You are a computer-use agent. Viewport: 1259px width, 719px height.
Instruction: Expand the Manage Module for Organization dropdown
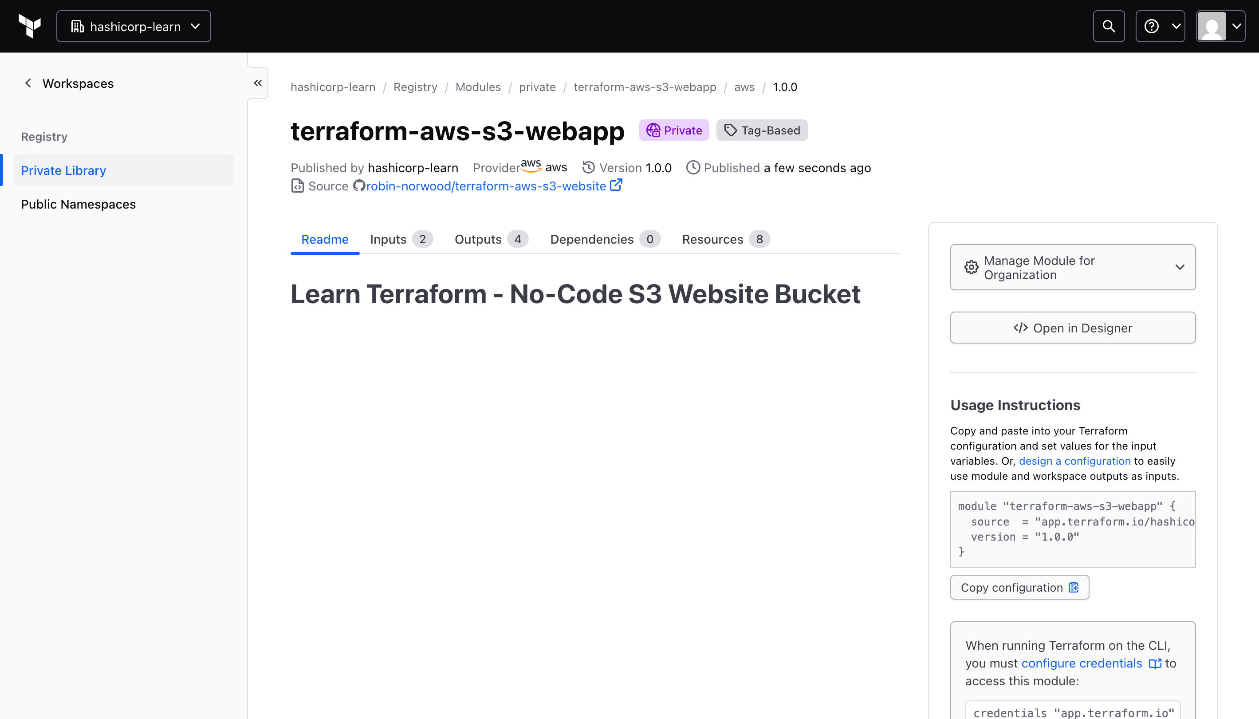point(1180,267)
